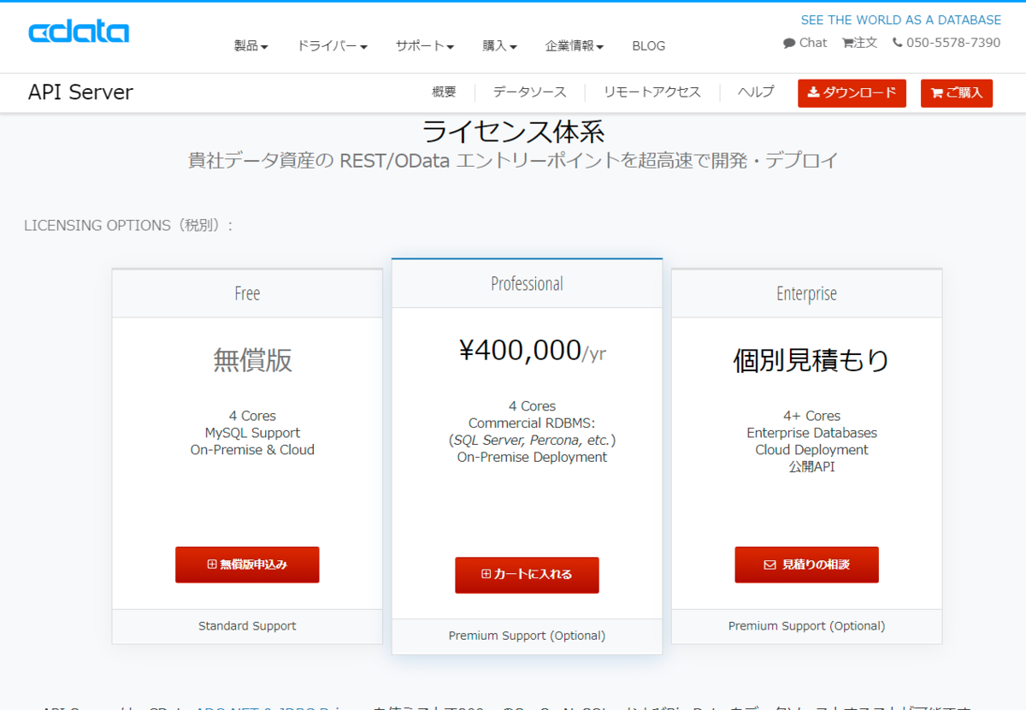This screenshot has width=1026, height=710.
Task: Click the phone handset icon
Action: coord(897,43)
